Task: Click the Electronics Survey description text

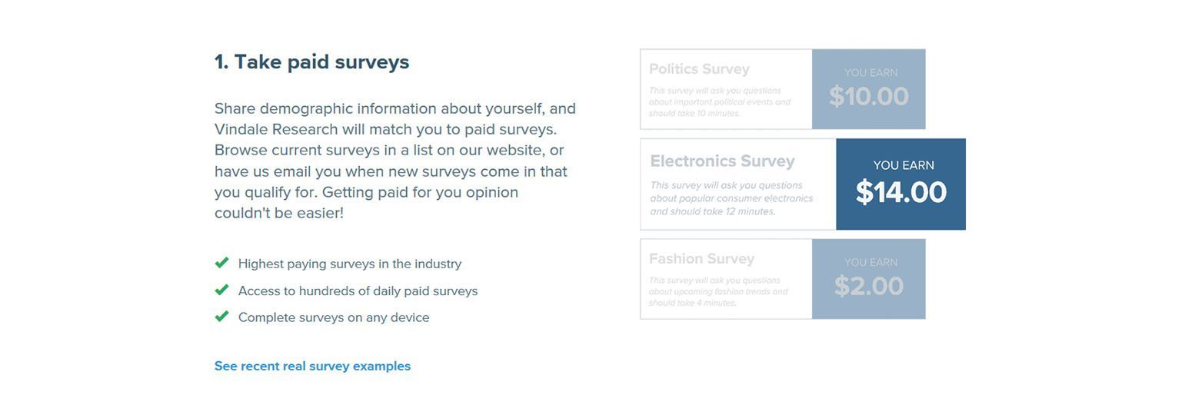Action: pos(731,198)
